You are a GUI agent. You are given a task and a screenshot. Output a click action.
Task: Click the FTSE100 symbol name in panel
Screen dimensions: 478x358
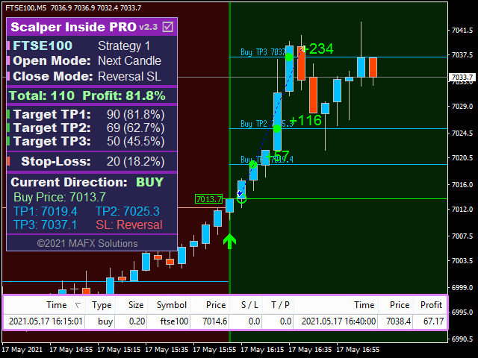(x=43, y=46)
